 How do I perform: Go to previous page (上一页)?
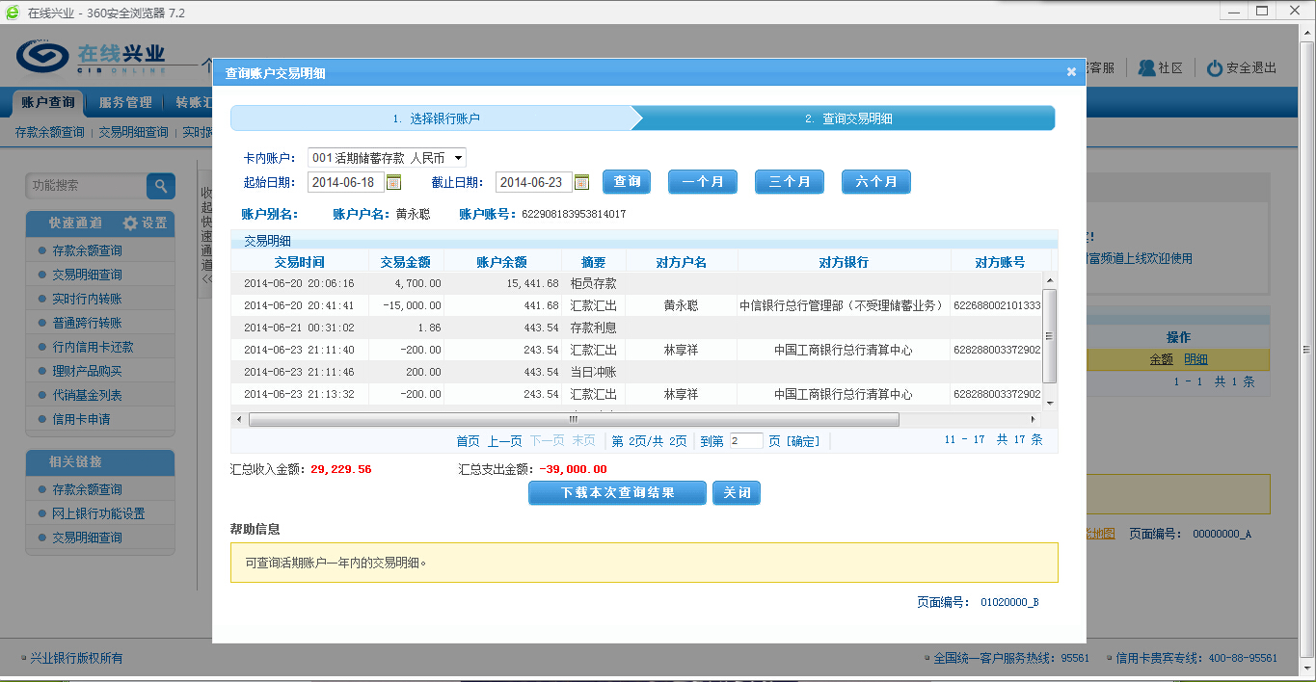tap(504, 441)
